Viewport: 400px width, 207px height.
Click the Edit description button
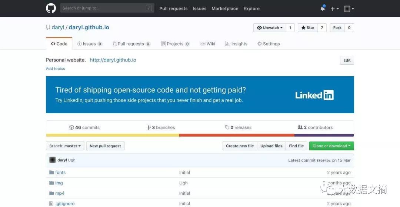click(x=347, y=60)
